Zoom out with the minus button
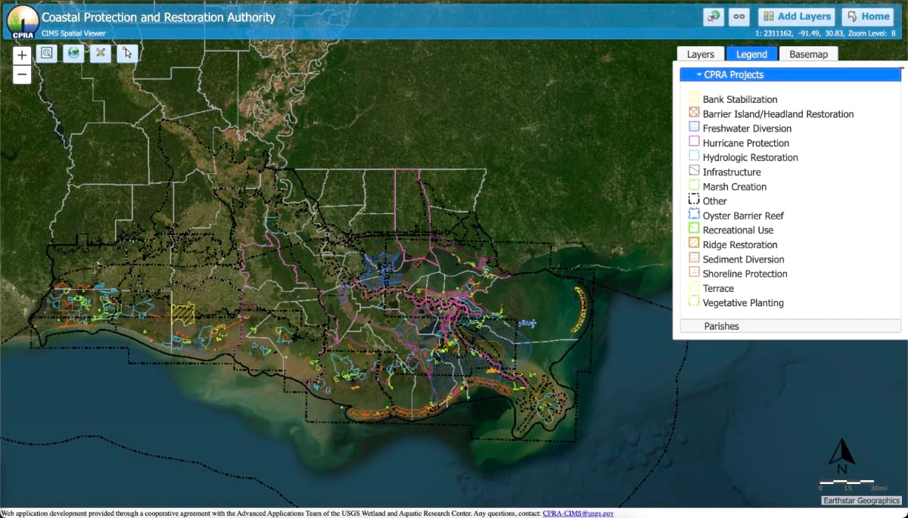Screen dimensions: 908x518 [22, 75]
